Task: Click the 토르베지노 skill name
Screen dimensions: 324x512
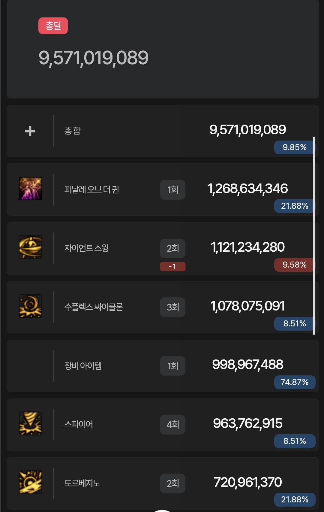Action: [82, 483]
